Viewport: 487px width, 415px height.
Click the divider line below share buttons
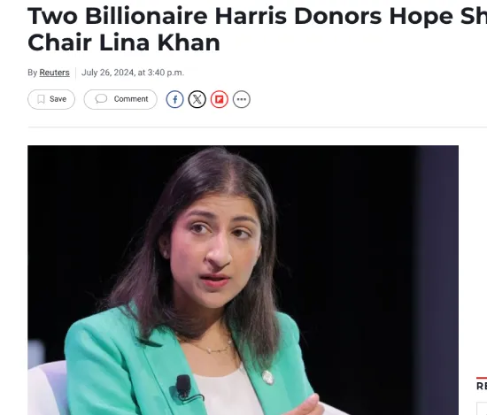point(257,127)
